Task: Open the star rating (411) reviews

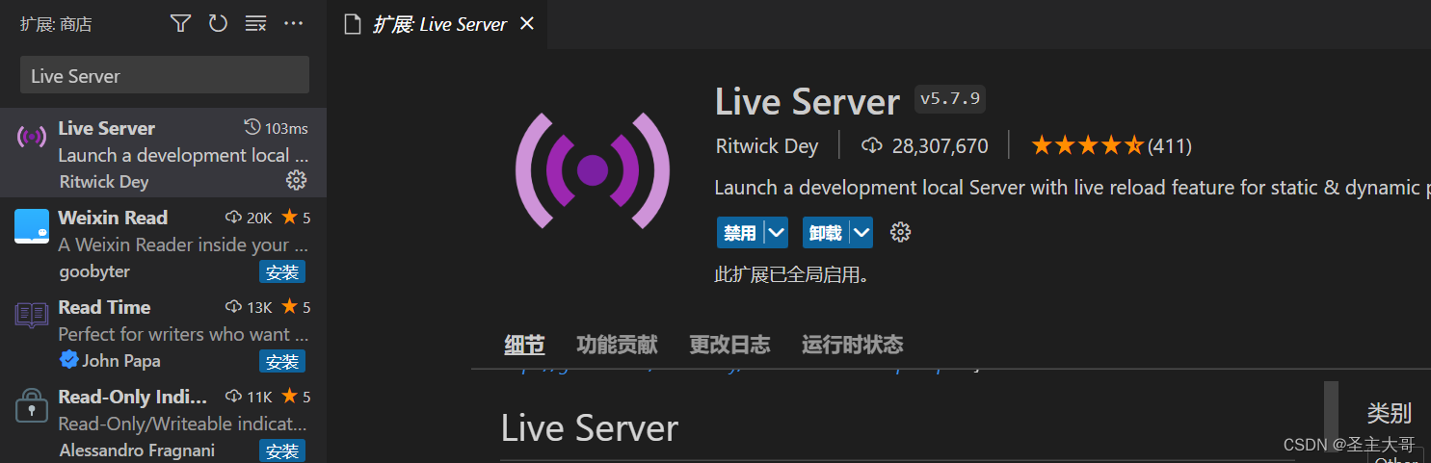Action: 1111,146
